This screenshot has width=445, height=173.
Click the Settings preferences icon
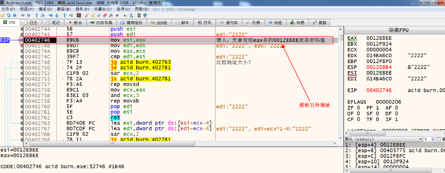(x=132, y=15)
